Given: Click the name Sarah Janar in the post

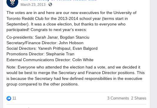Looking at the screenshot, I should (x=46, y=37).
